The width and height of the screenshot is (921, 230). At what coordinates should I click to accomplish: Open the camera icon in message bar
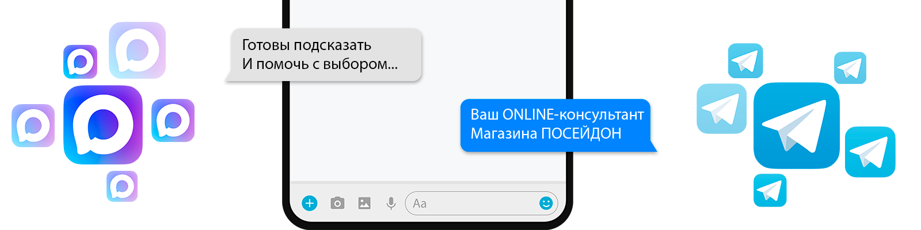point(337,203)
